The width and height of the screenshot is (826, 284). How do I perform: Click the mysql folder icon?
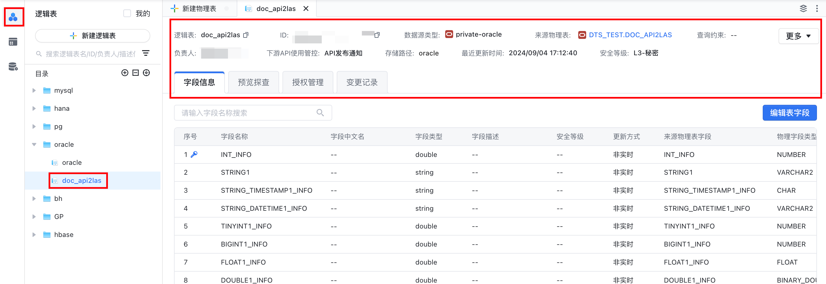[x=47, y=90]
